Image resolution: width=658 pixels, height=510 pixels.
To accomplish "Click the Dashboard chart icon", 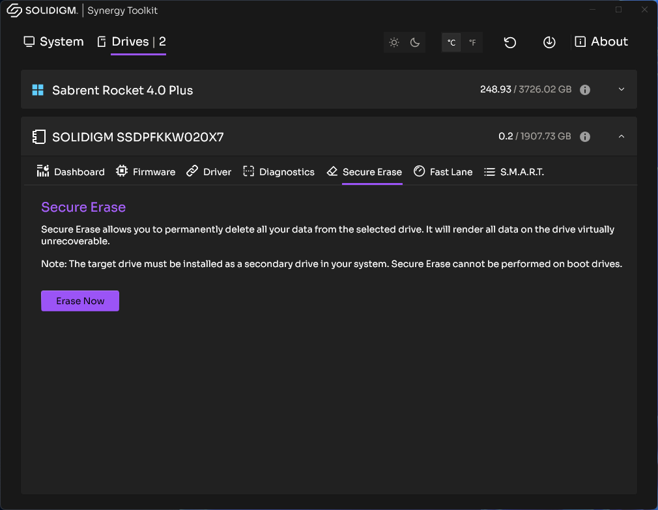I will 43,171.
